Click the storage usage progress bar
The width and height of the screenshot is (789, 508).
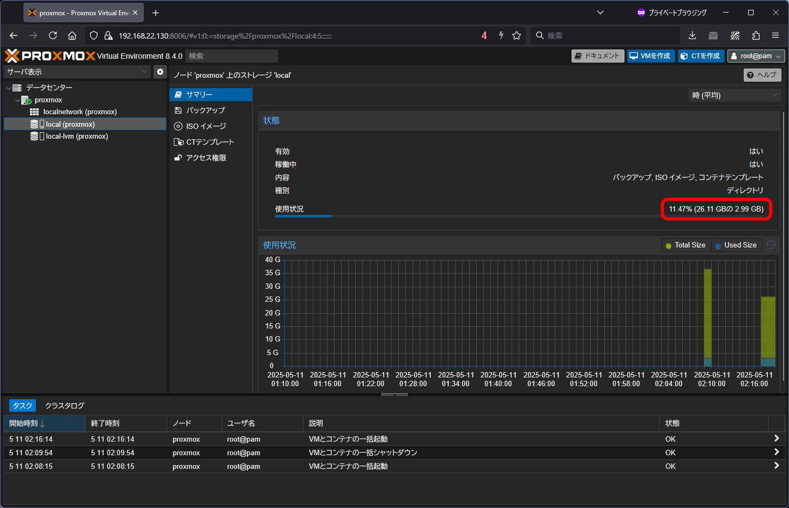point(519,216)
